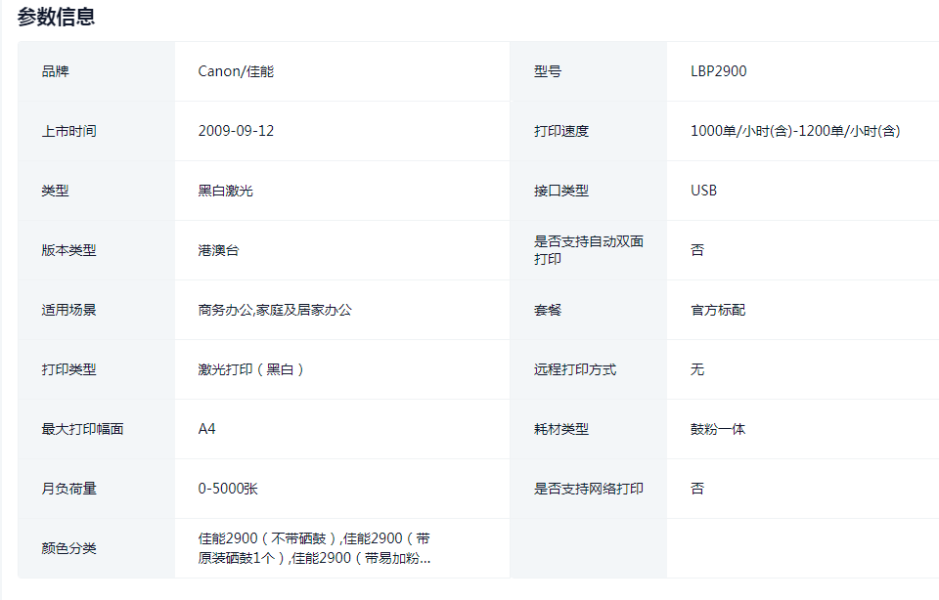The height and width of the screenshot is (600, 939).
Task: Click the truncated 佳能2900 color classification text
Action: (314, 548)
